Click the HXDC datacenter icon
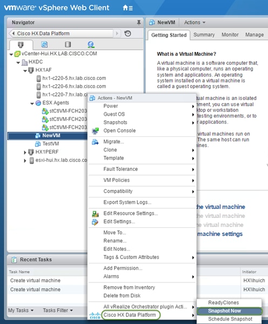Viewport: 268px width, 324px height. (x=24, y=62)
